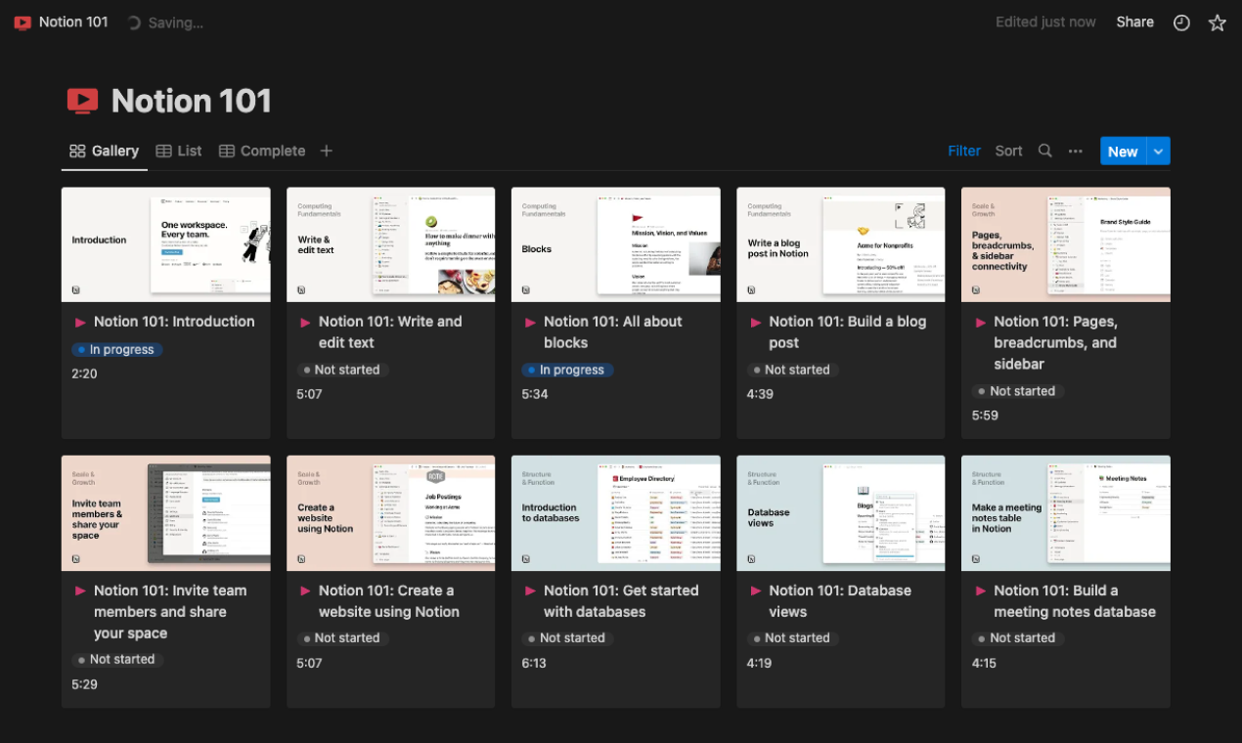Create a new entry with New button
The image size is (1242, 743).
pos(1123,151)
